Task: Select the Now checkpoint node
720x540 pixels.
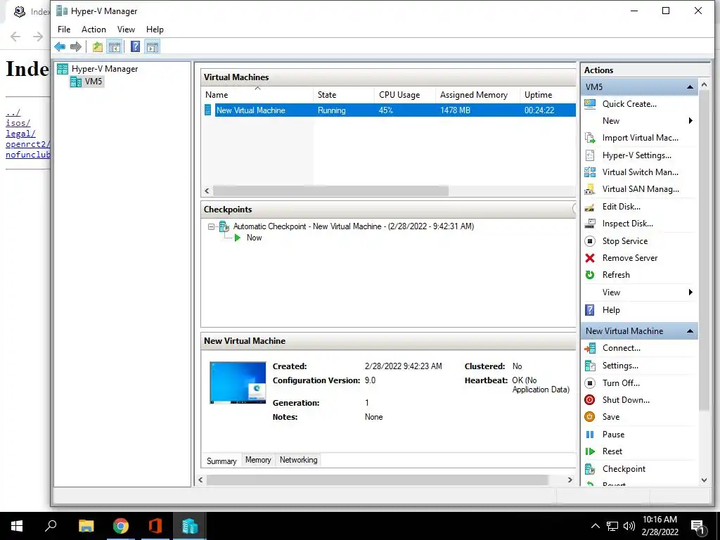Action: tap(254, 238)
